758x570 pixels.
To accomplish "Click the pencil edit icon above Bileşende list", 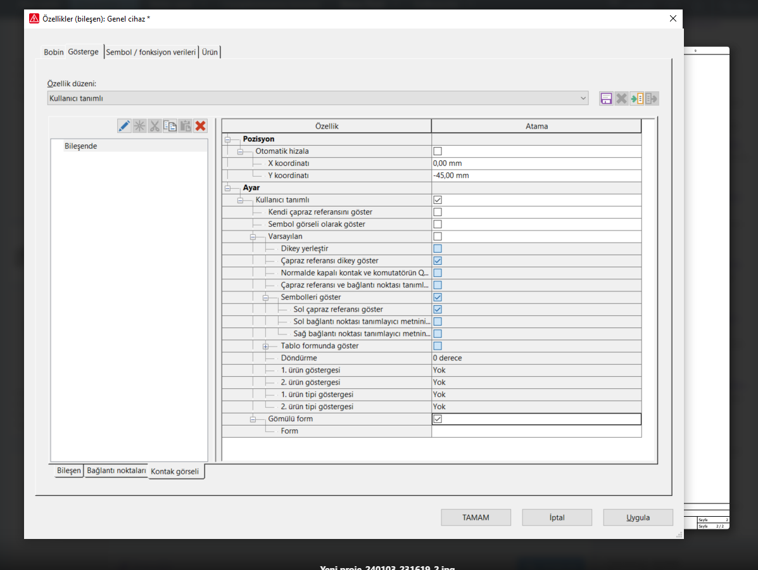I will 123,126.
